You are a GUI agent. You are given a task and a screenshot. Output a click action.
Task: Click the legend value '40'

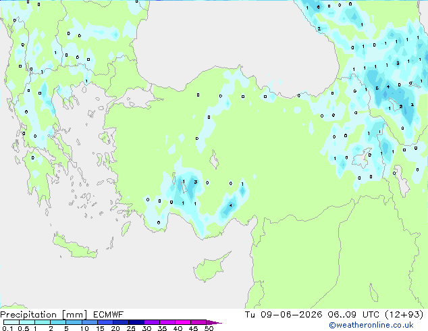[x=178, y=328]
